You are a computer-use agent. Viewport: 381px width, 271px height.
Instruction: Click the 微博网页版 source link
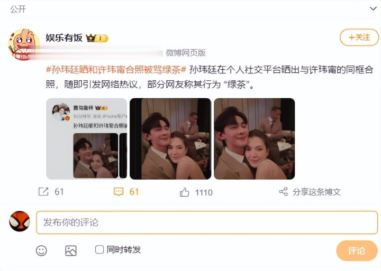tap(186, 53)
